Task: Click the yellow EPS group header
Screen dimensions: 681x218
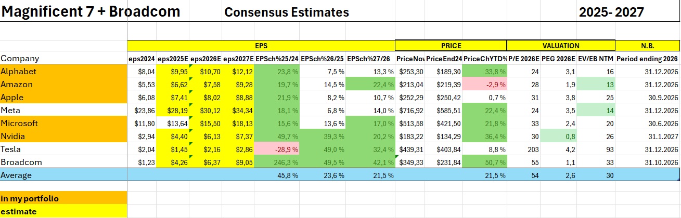Action: 261,46
